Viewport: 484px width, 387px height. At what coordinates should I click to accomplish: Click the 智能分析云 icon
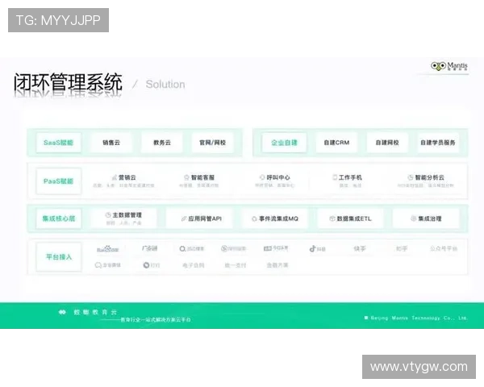point(411,177)
